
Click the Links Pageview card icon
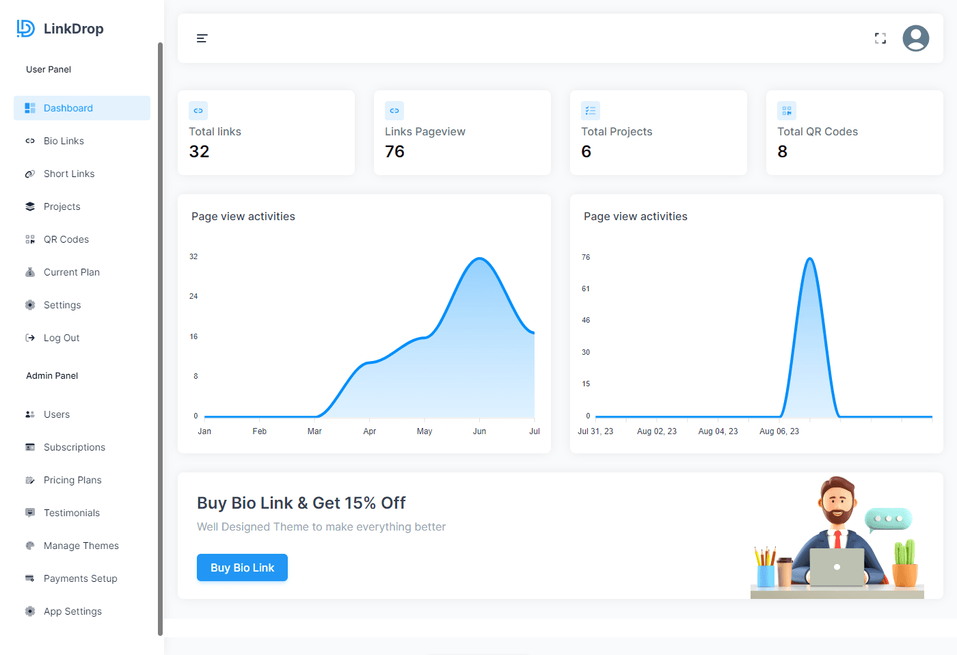coord(394,111)
